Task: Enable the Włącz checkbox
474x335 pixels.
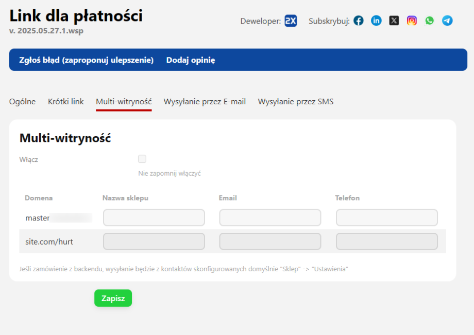Action: click(x=142, y=159)
